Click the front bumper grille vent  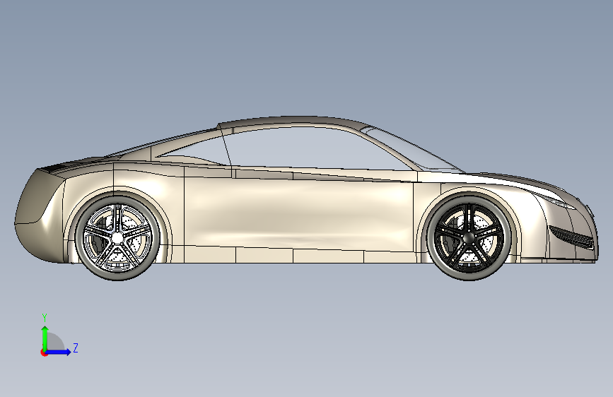tap(571, 237)
